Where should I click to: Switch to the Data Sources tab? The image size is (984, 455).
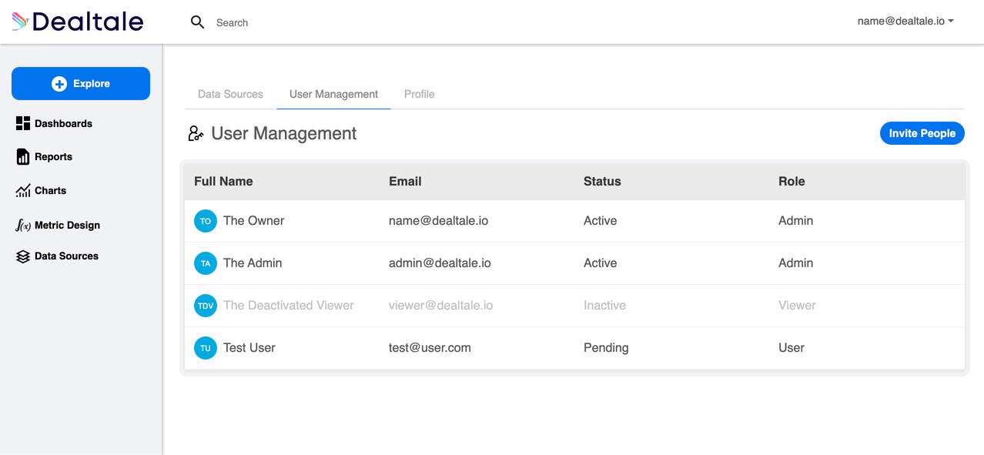[230, 94]
